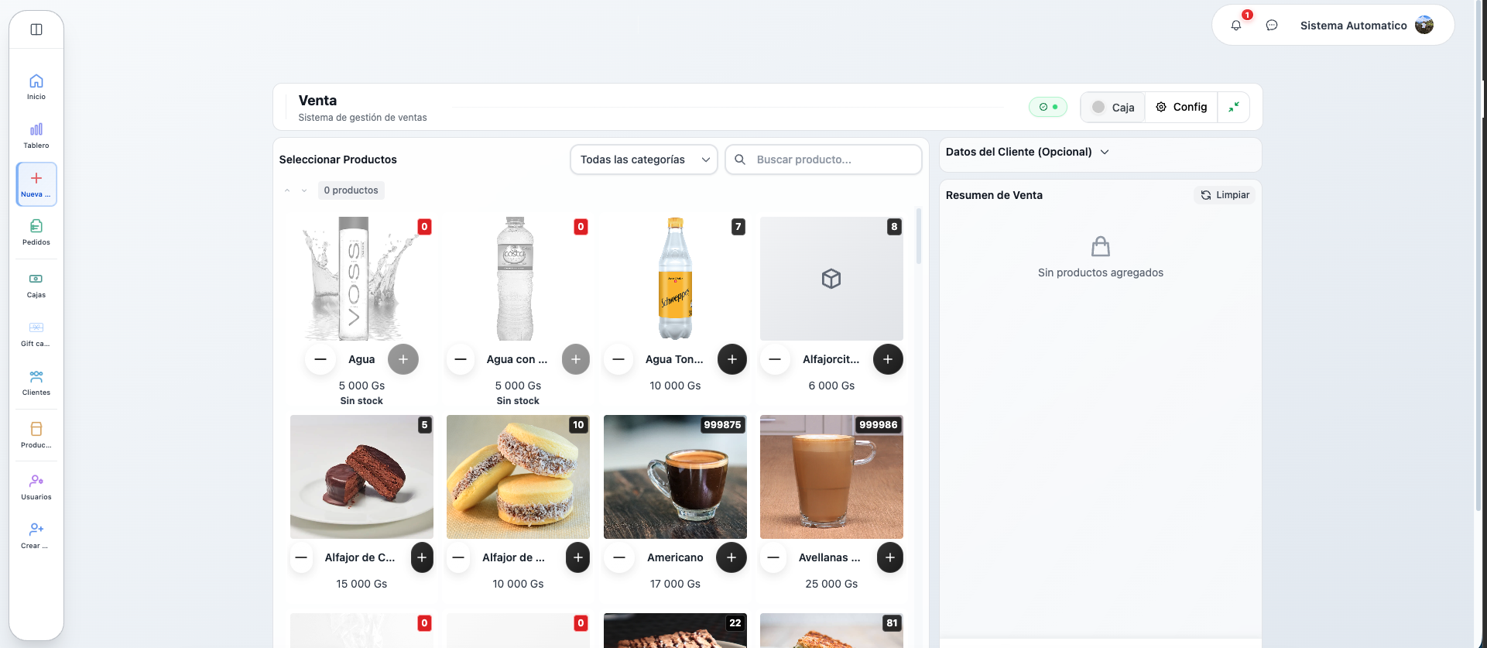This screenshot has width=1487, height=648.
Task: Open the Todas las categorías dropdown
Action: click(x=644, y=159)
